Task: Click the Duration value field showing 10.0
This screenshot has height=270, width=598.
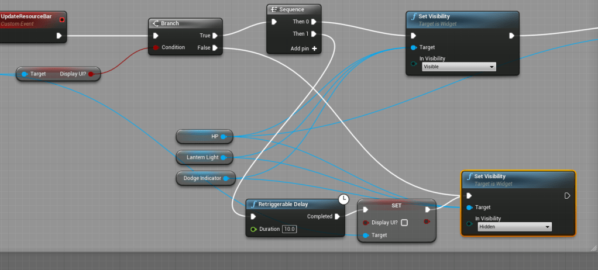Action: (x=289, y=229)
